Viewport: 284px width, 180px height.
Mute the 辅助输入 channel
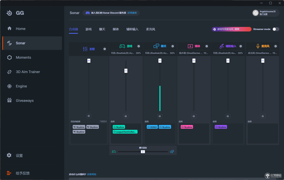click(228, 116)
